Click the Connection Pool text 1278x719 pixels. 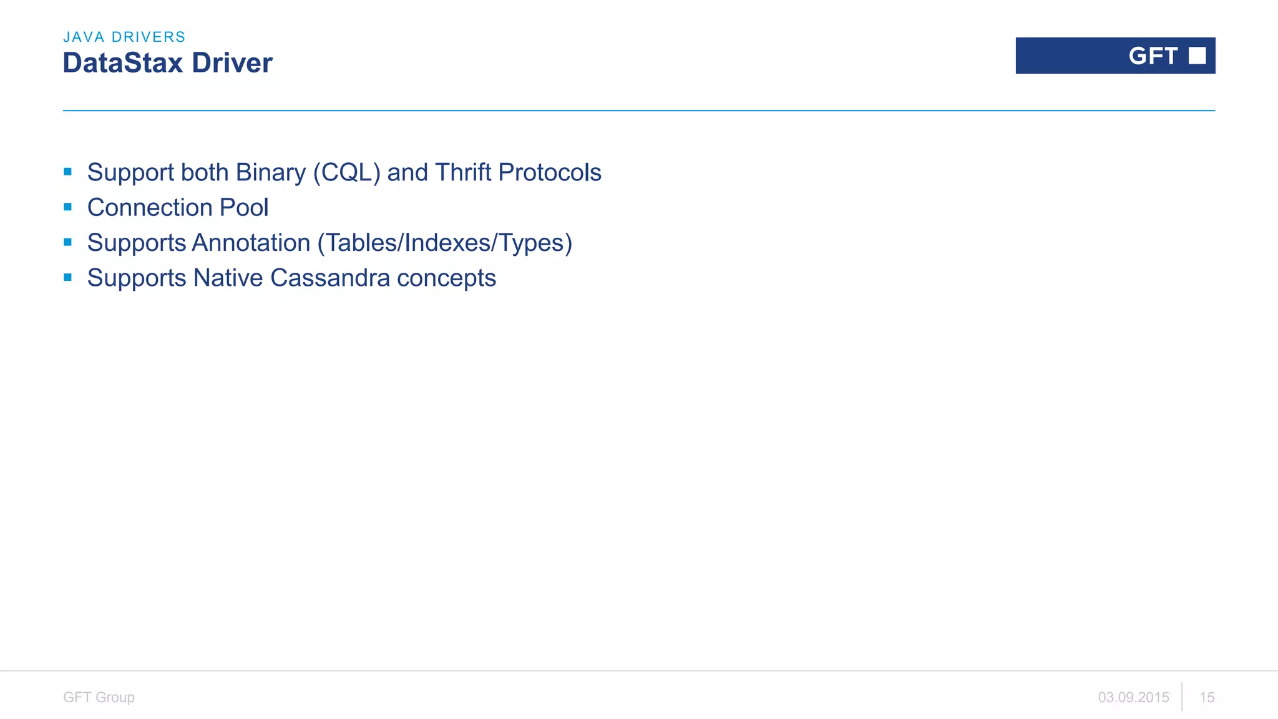point(178,207)
